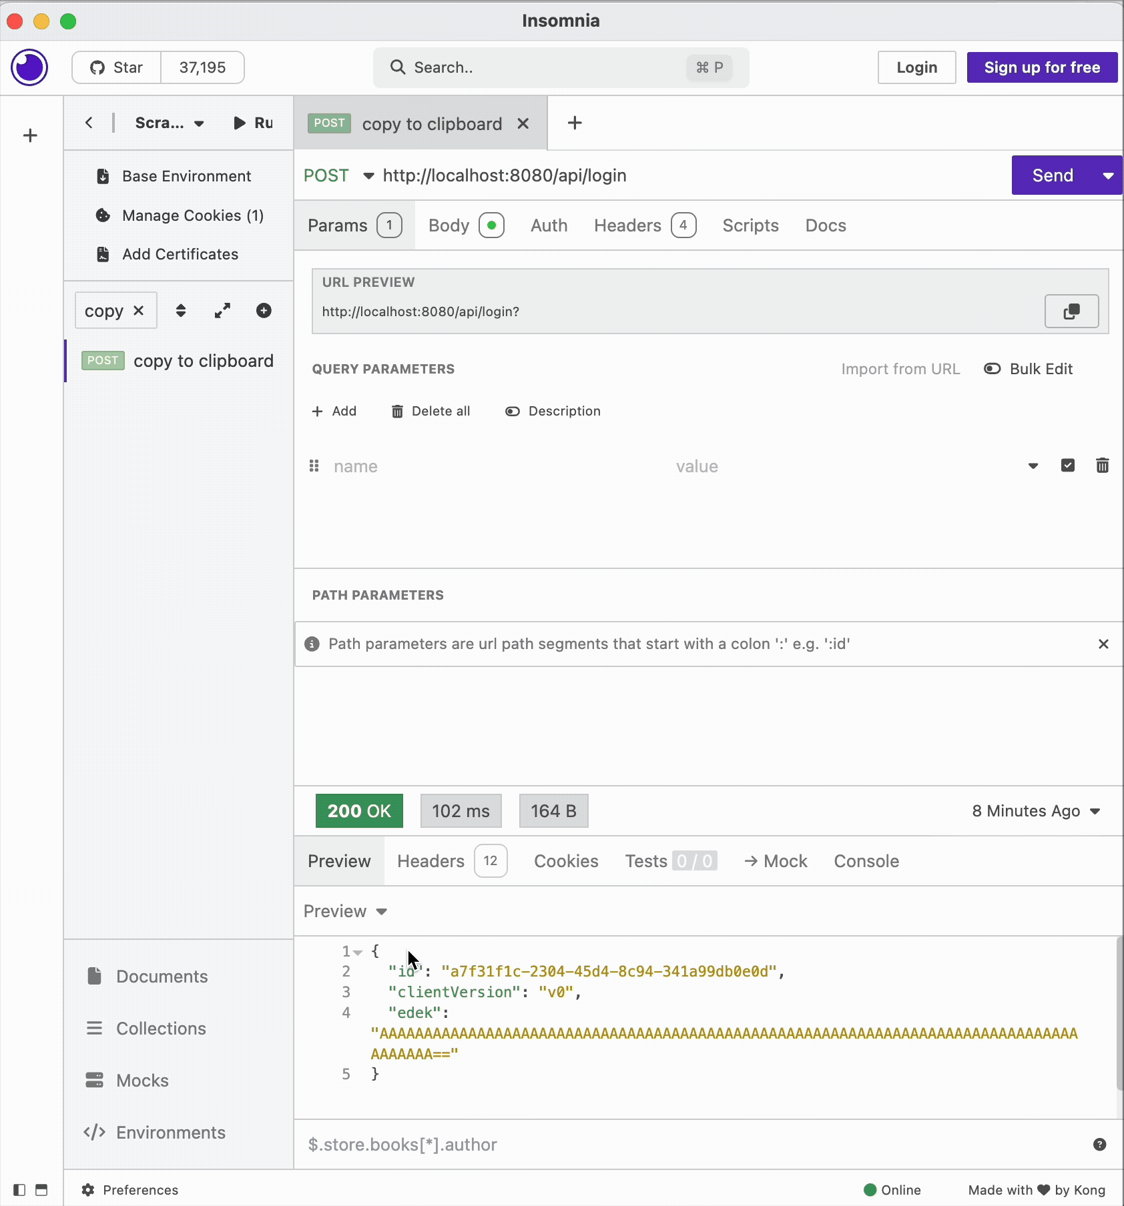Open the Scratch Pad workspace dropdown

[x=170, y=123]
